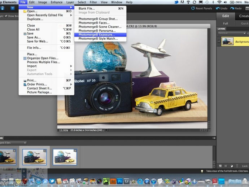
Task: Open the Filter menu in the menu bar
Action: coord(93,2)
